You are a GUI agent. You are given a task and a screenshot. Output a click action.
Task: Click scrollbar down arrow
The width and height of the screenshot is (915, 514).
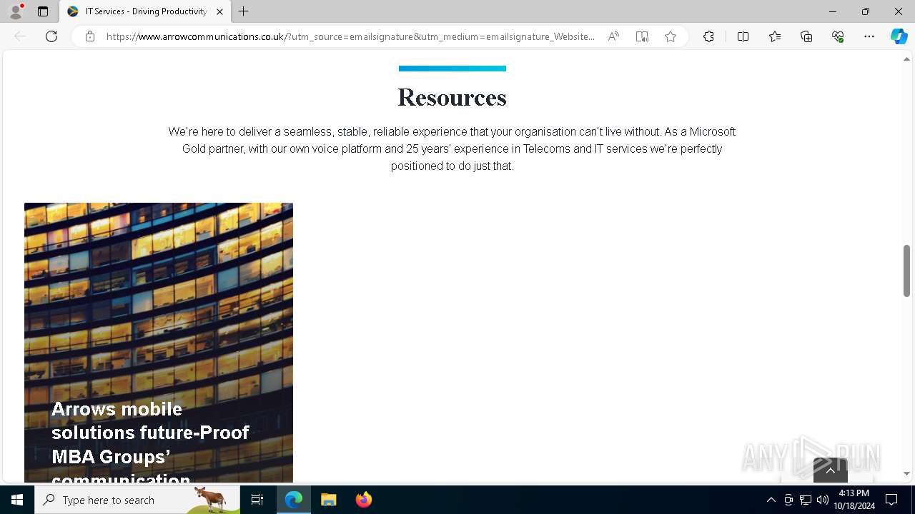(906, 474)
